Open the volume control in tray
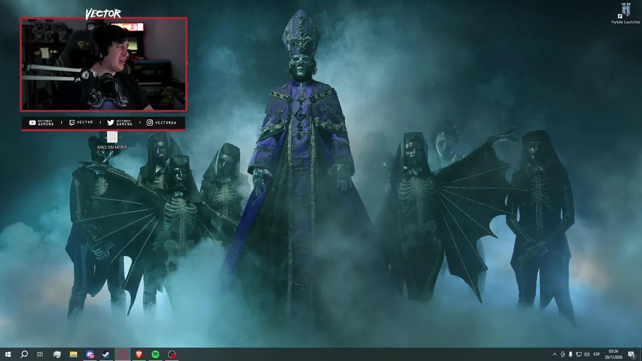This screenshot has height=361, width=642. tap(587, 354)
